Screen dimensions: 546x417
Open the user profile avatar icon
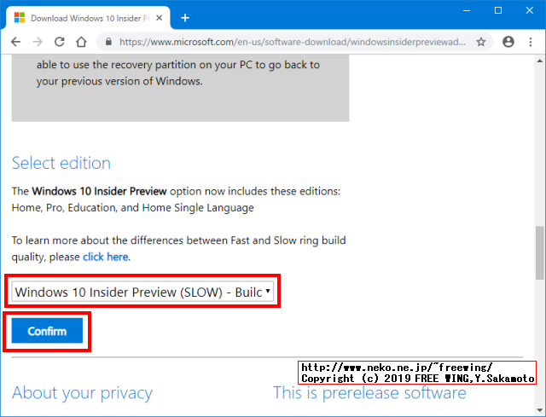click(508, 42)
